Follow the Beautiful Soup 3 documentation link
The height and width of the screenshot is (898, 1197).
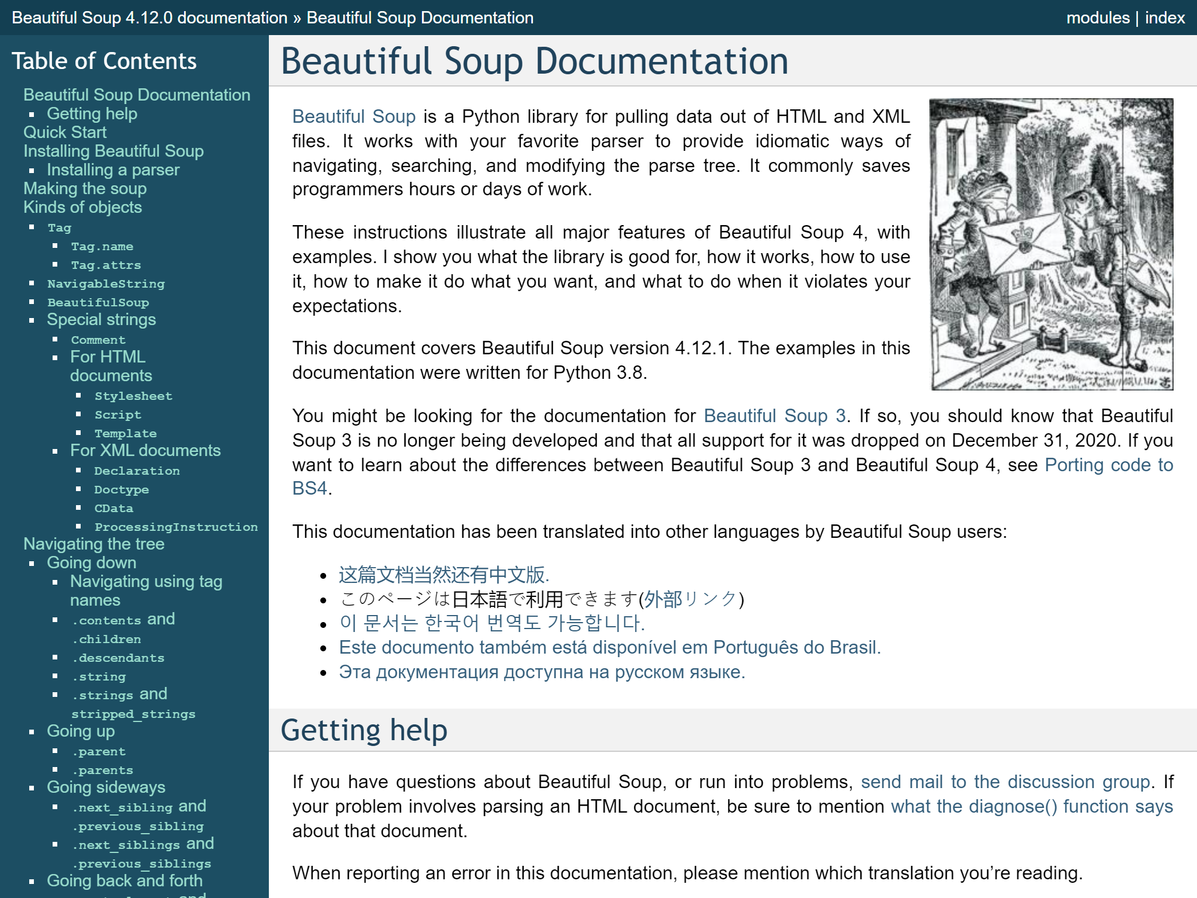point(774,416)
